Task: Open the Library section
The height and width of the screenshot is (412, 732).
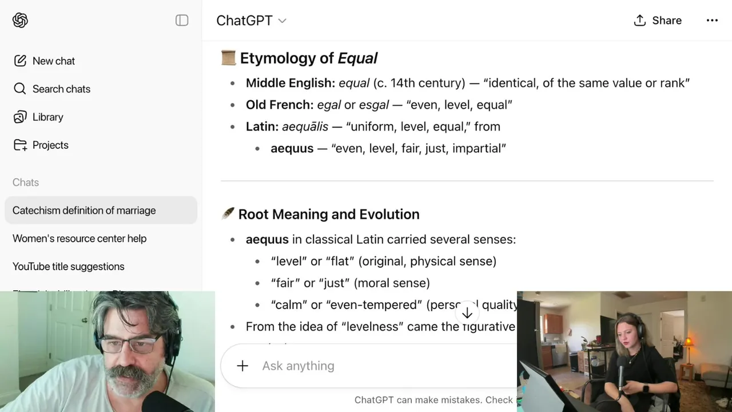Action: [x=47, y=117]
